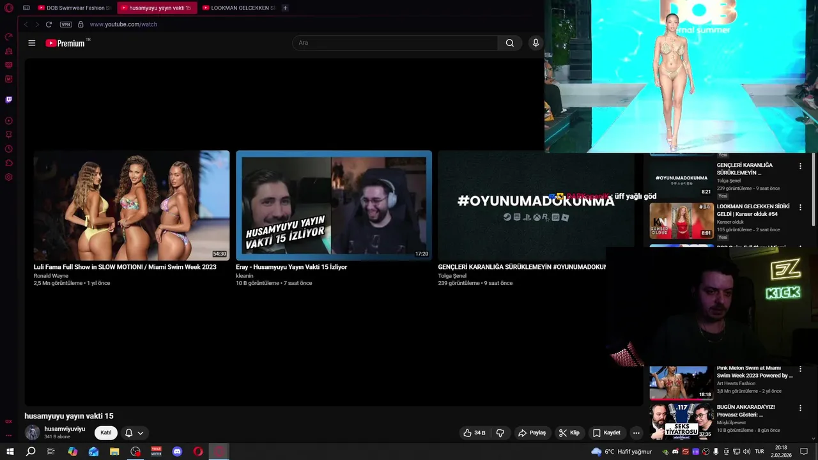This screenshot has width=818, height=460.
Task: Open the kleanin channel link
Action: (x=245, y=276)
